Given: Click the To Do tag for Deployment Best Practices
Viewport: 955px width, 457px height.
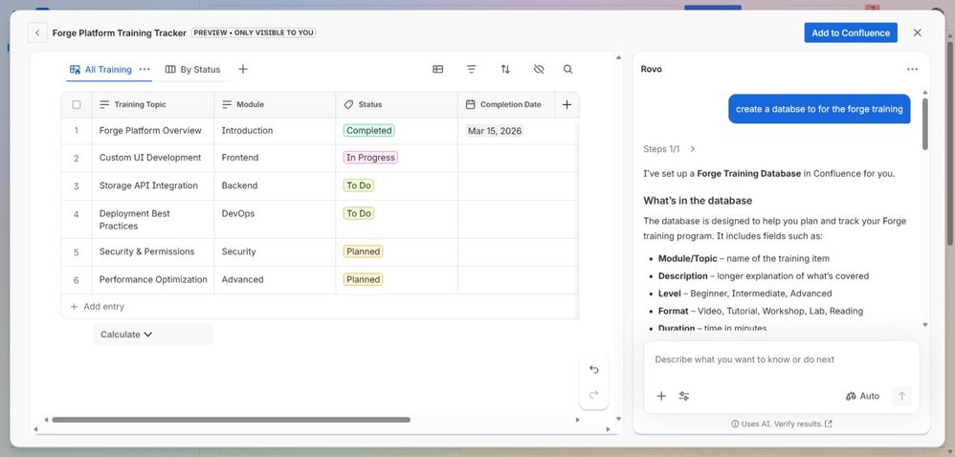Looking at the screenshot, I should 359,213.
